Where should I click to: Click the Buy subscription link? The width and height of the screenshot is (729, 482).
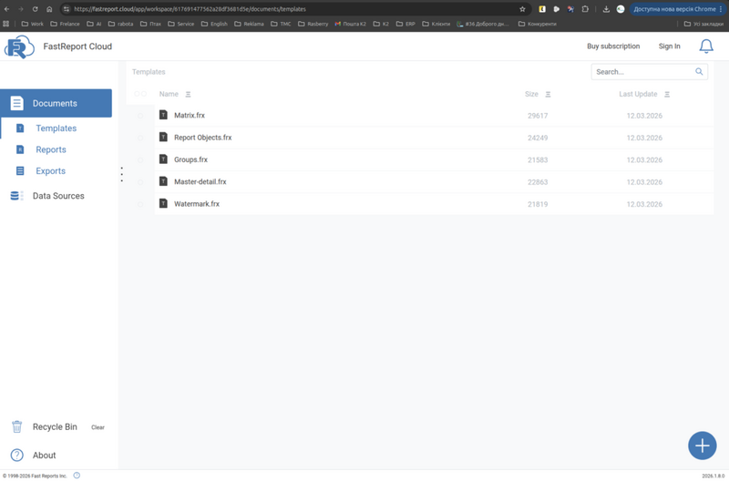612,46
